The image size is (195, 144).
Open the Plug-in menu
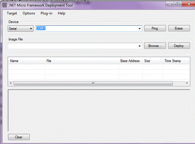coord(46,13)
